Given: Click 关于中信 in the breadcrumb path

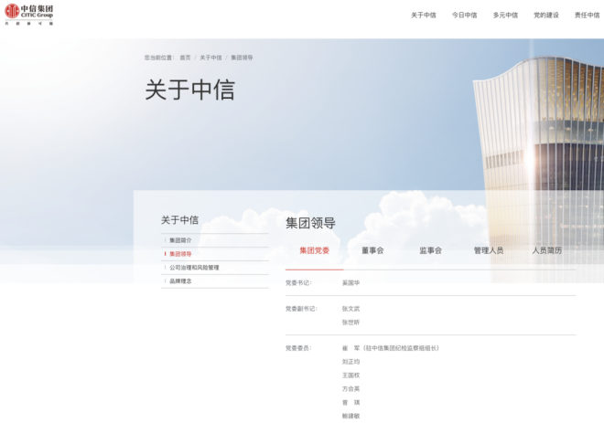Looking at the screenshot, I should (210, 58).
